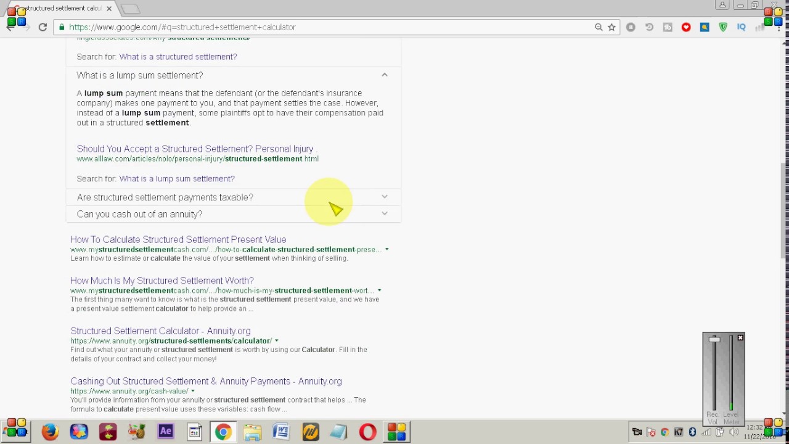Open the speaker volume tray icon

734,432
